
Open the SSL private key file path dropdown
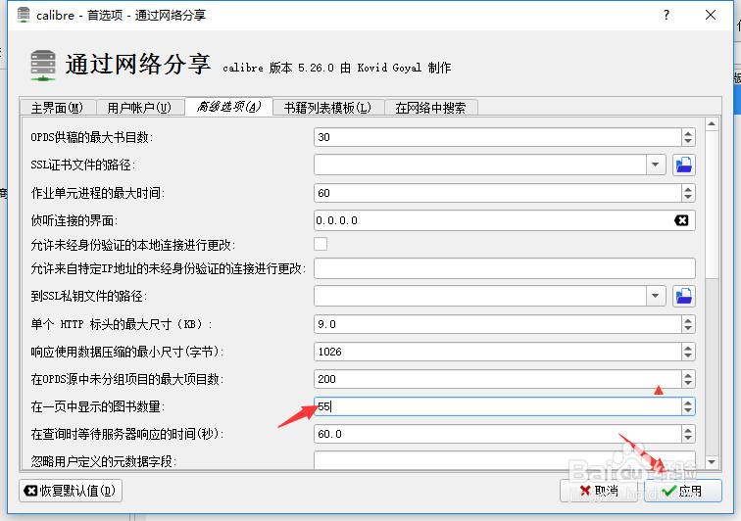[655, 296]
